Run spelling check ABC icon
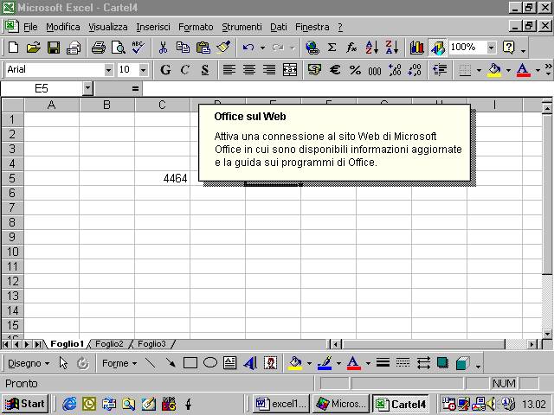Image resolution: width=554 pixels, height=415 pixels. coord(138,48)
